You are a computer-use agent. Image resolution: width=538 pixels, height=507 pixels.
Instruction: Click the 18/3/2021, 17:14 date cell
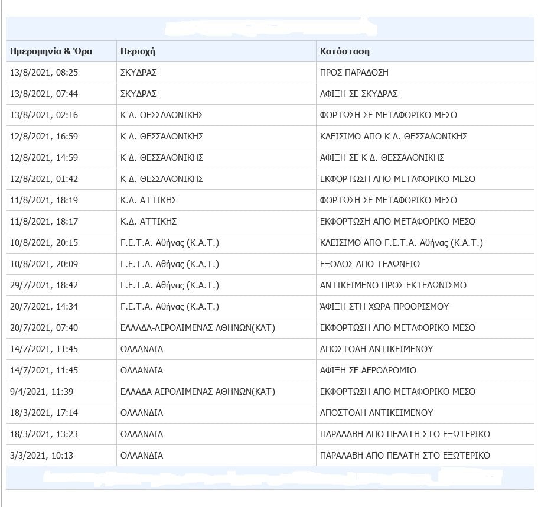44,413
